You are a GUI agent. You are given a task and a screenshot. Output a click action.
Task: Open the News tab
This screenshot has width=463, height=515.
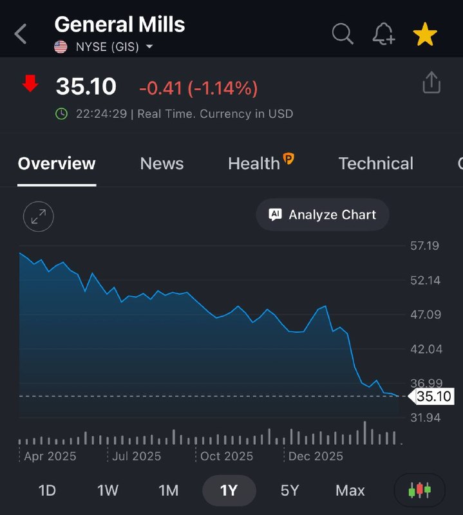coord(162,164)
